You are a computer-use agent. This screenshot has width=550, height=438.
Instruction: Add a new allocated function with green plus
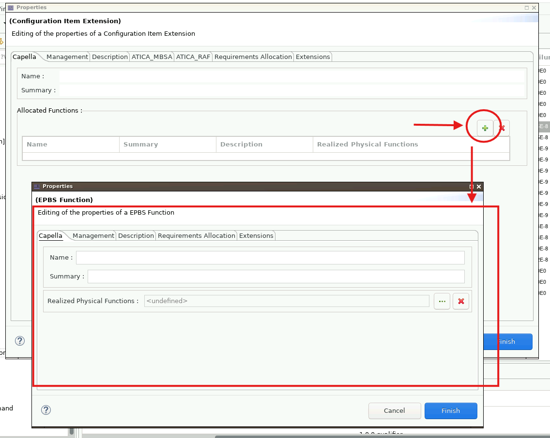(485, 128)
